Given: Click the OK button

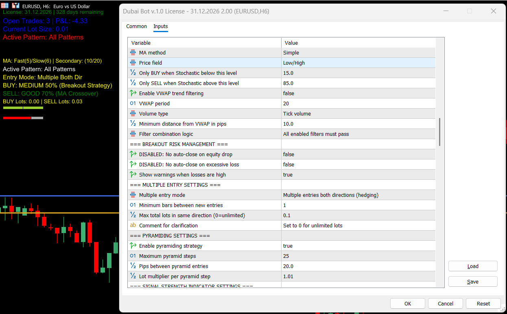Looking at the screenshot, I should tap(408, 303).
